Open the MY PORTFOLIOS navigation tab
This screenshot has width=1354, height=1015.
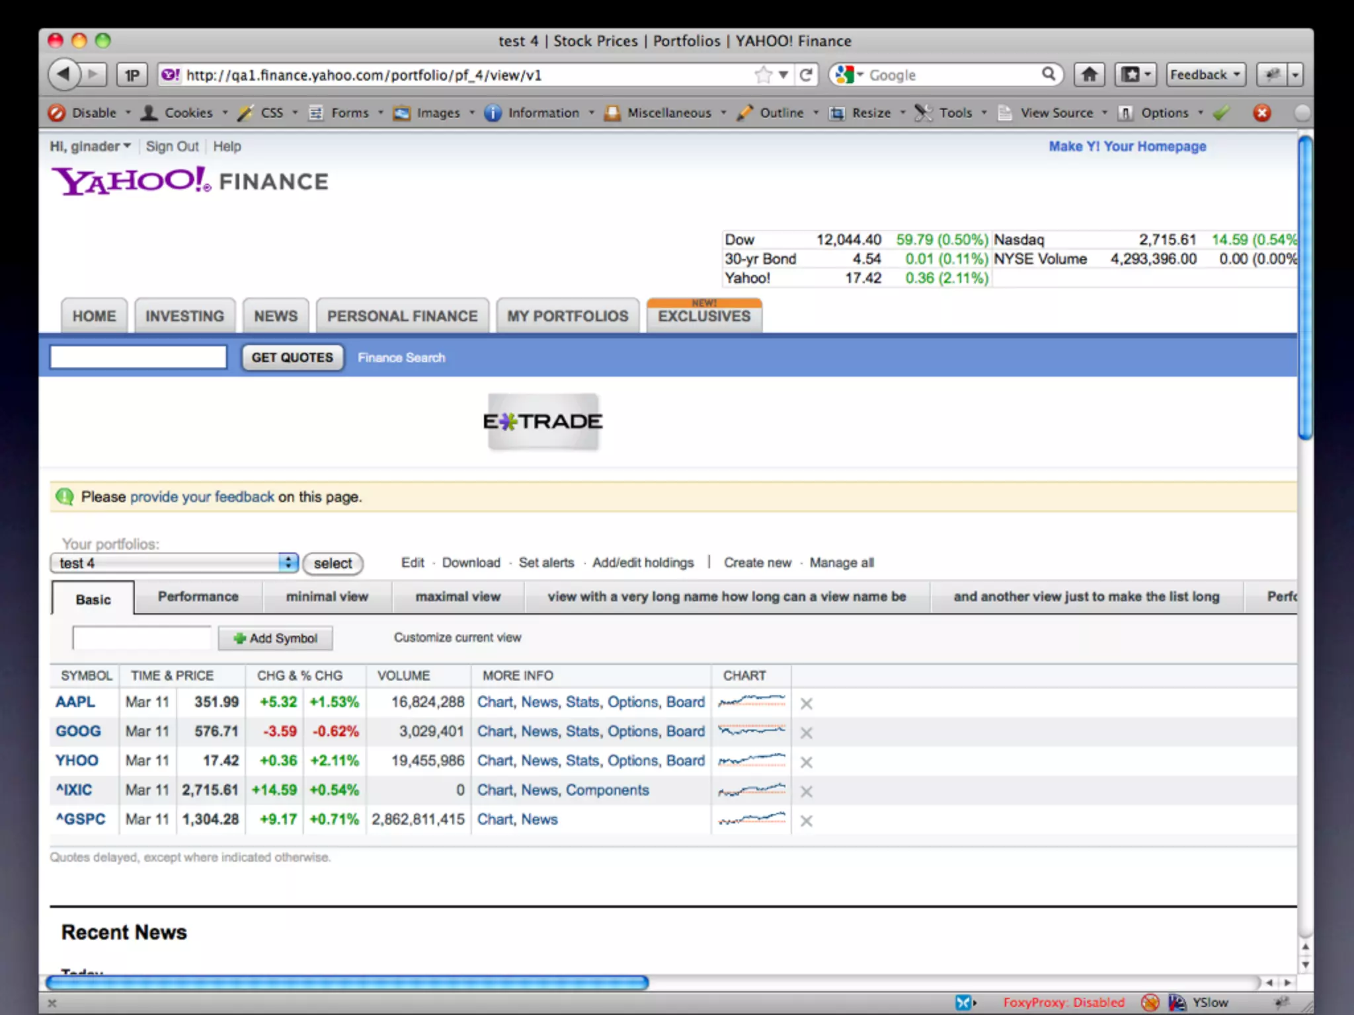click(x=567, y=317)
